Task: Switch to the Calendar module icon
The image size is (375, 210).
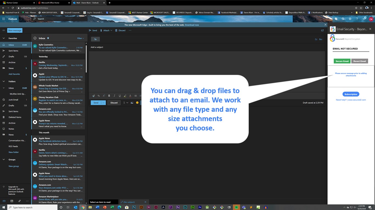Action: (x=12, y=201)
